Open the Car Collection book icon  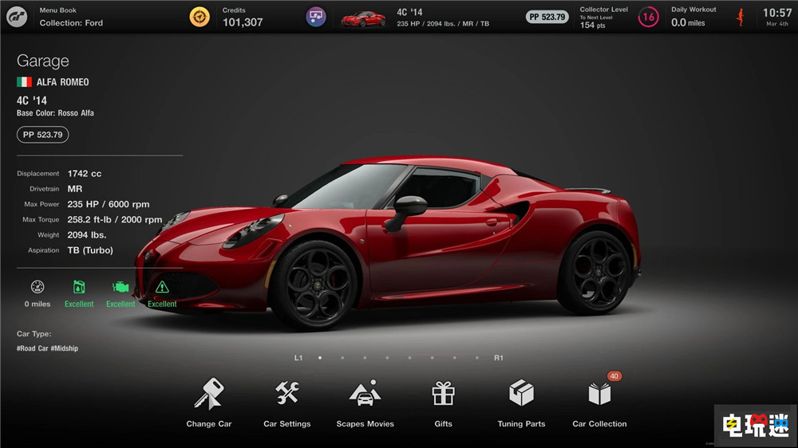(599, 394)
